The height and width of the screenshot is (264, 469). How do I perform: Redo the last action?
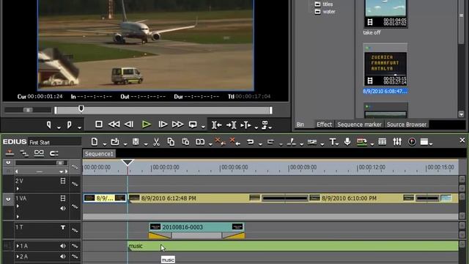click(270, 142)
